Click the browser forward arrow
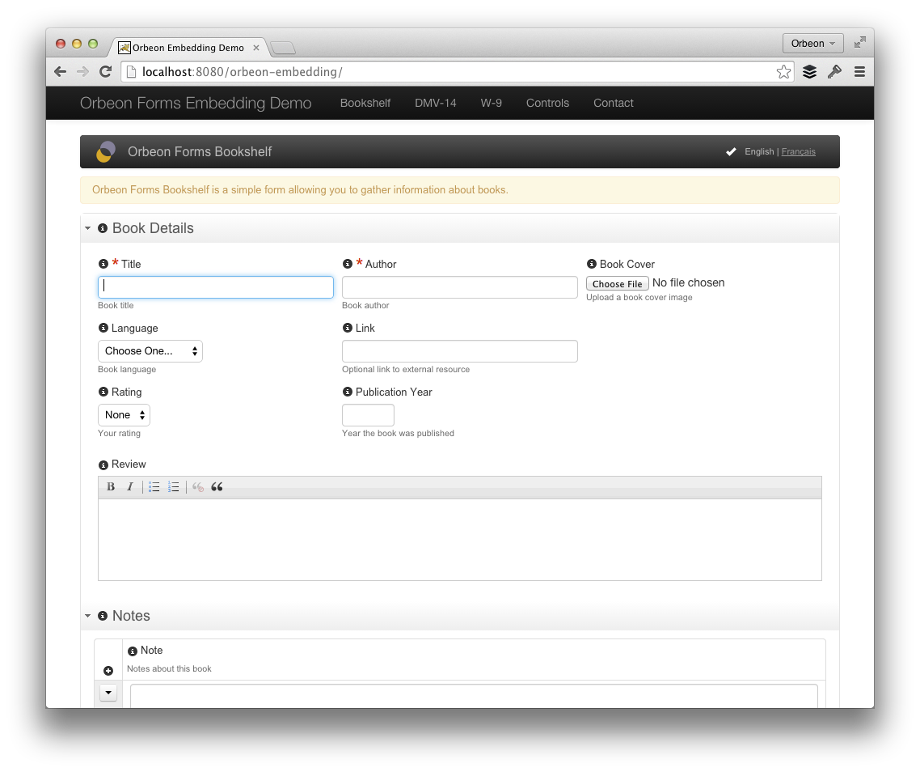 click(82, 72)
